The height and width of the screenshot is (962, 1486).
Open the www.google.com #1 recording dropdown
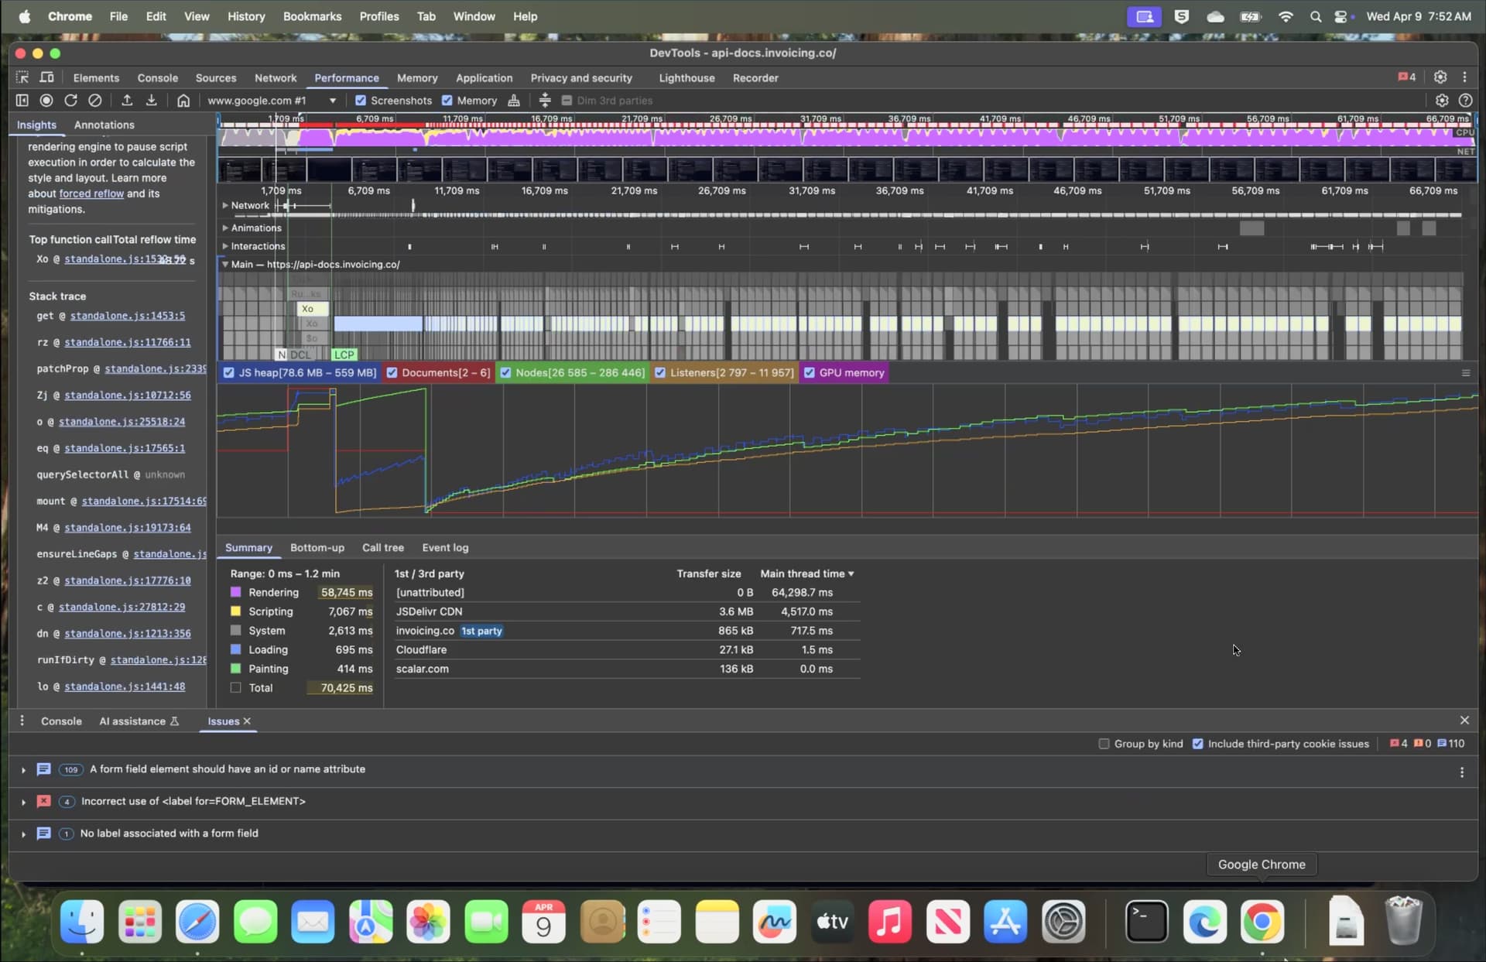coord(272,101)
